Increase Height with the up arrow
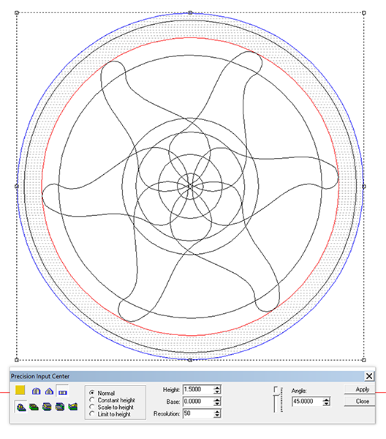This screenshot has height=439, width=386. pos(217,388)
